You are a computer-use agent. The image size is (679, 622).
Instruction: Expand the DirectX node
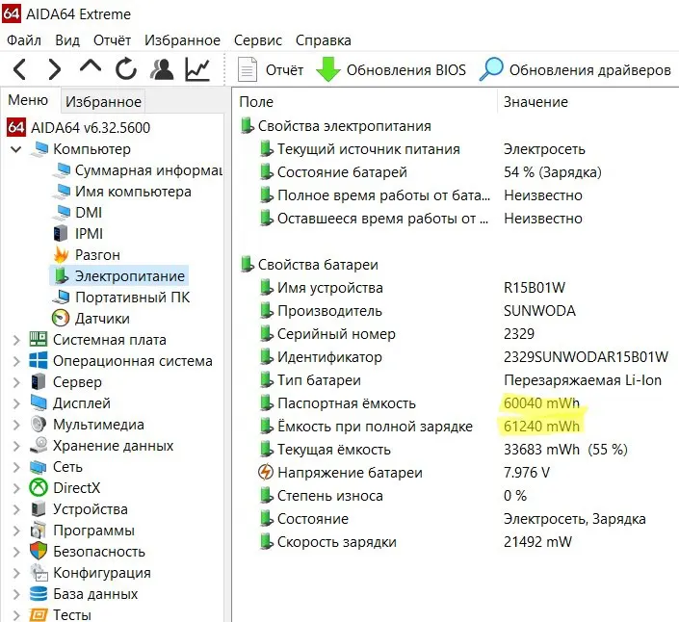pyautogui.click(x=16, y=488)
